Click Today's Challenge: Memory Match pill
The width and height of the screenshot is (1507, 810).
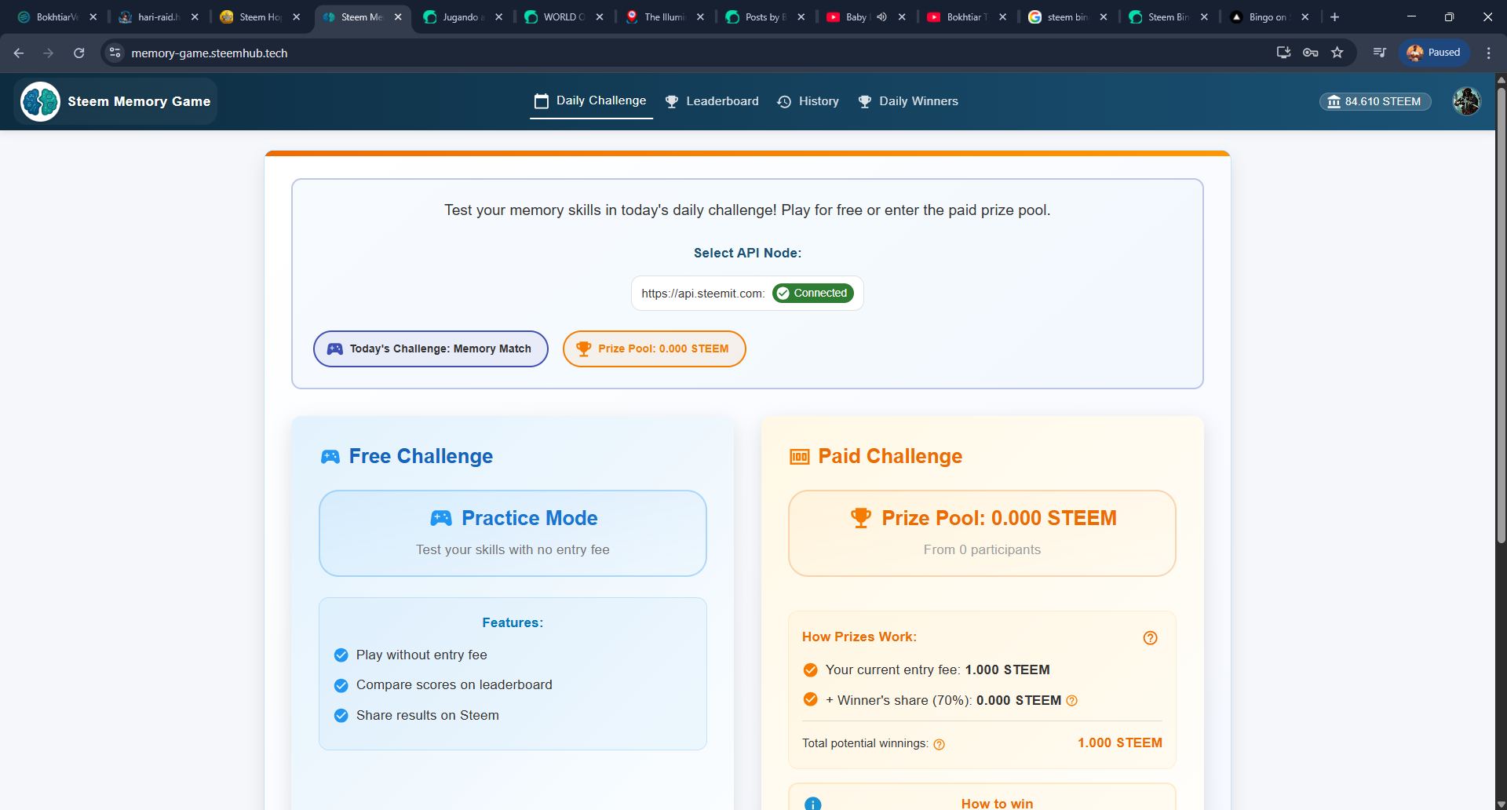pos(431,348)
